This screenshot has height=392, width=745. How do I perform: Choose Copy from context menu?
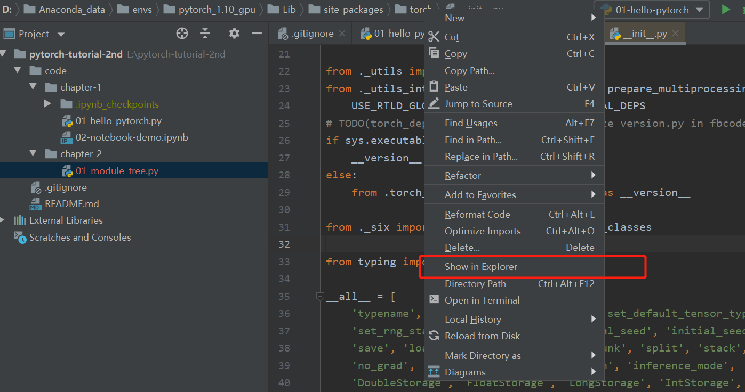514,53
